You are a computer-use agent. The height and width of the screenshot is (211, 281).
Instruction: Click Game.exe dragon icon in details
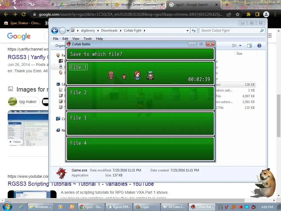coord(61,173)
